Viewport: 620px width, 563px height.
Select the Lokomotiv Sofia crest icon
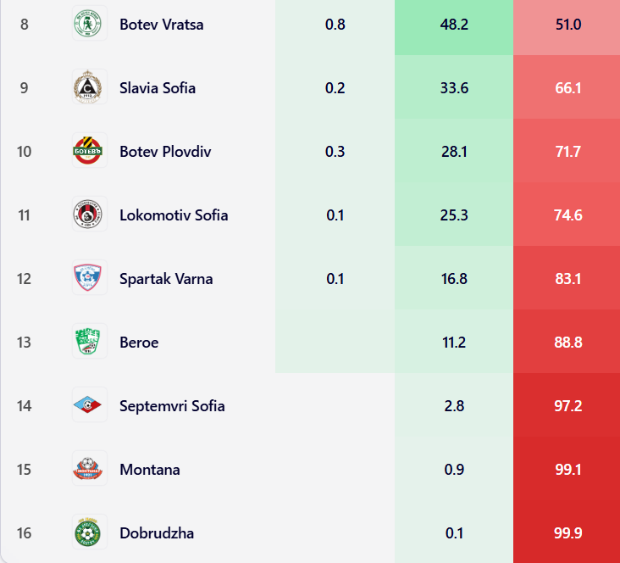pyautogui.click(x=89, y=215)
